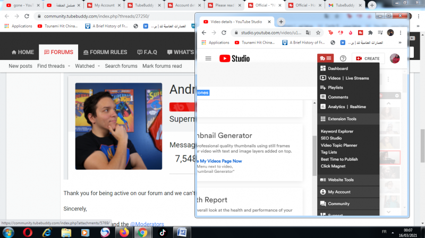425x238 pixels.
Task: Open the Dashboard from the TubeBuddy menu
Action: 337,69
